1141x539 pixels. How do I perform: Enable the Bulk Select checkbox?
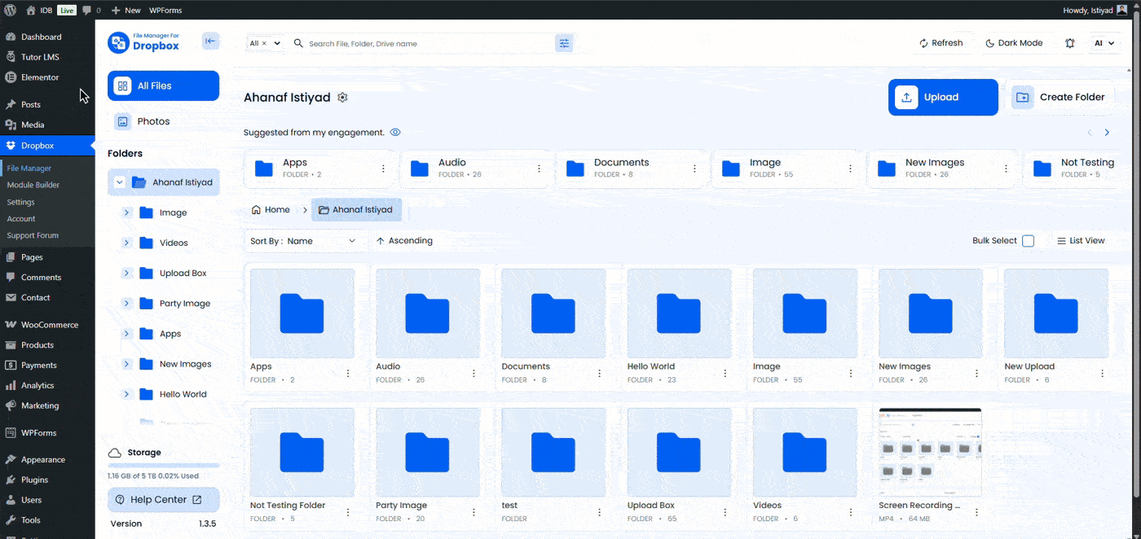pyautogui.click(x=1028, y=241)
